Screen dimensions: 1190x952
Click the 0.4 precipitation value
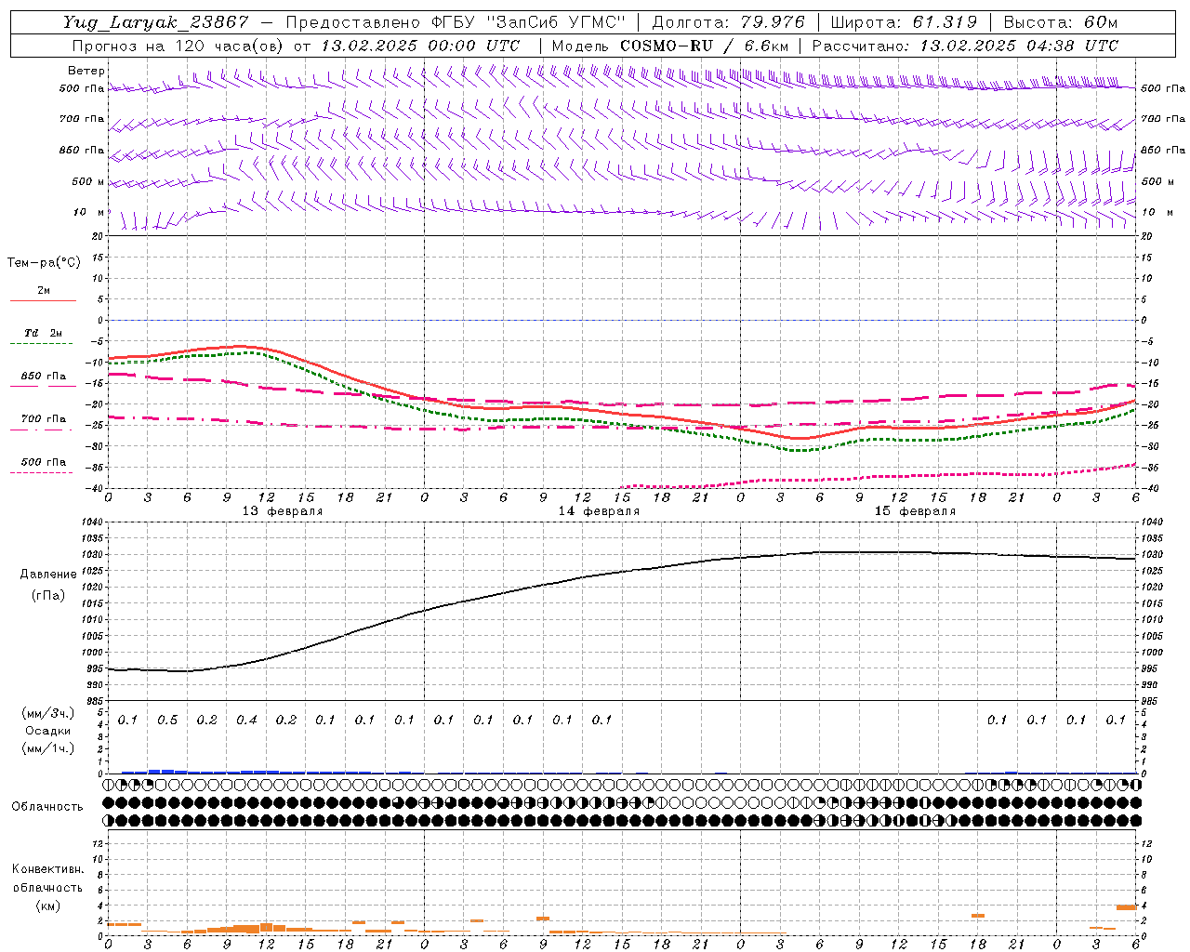pyautogui.click(x=246, y=720)
